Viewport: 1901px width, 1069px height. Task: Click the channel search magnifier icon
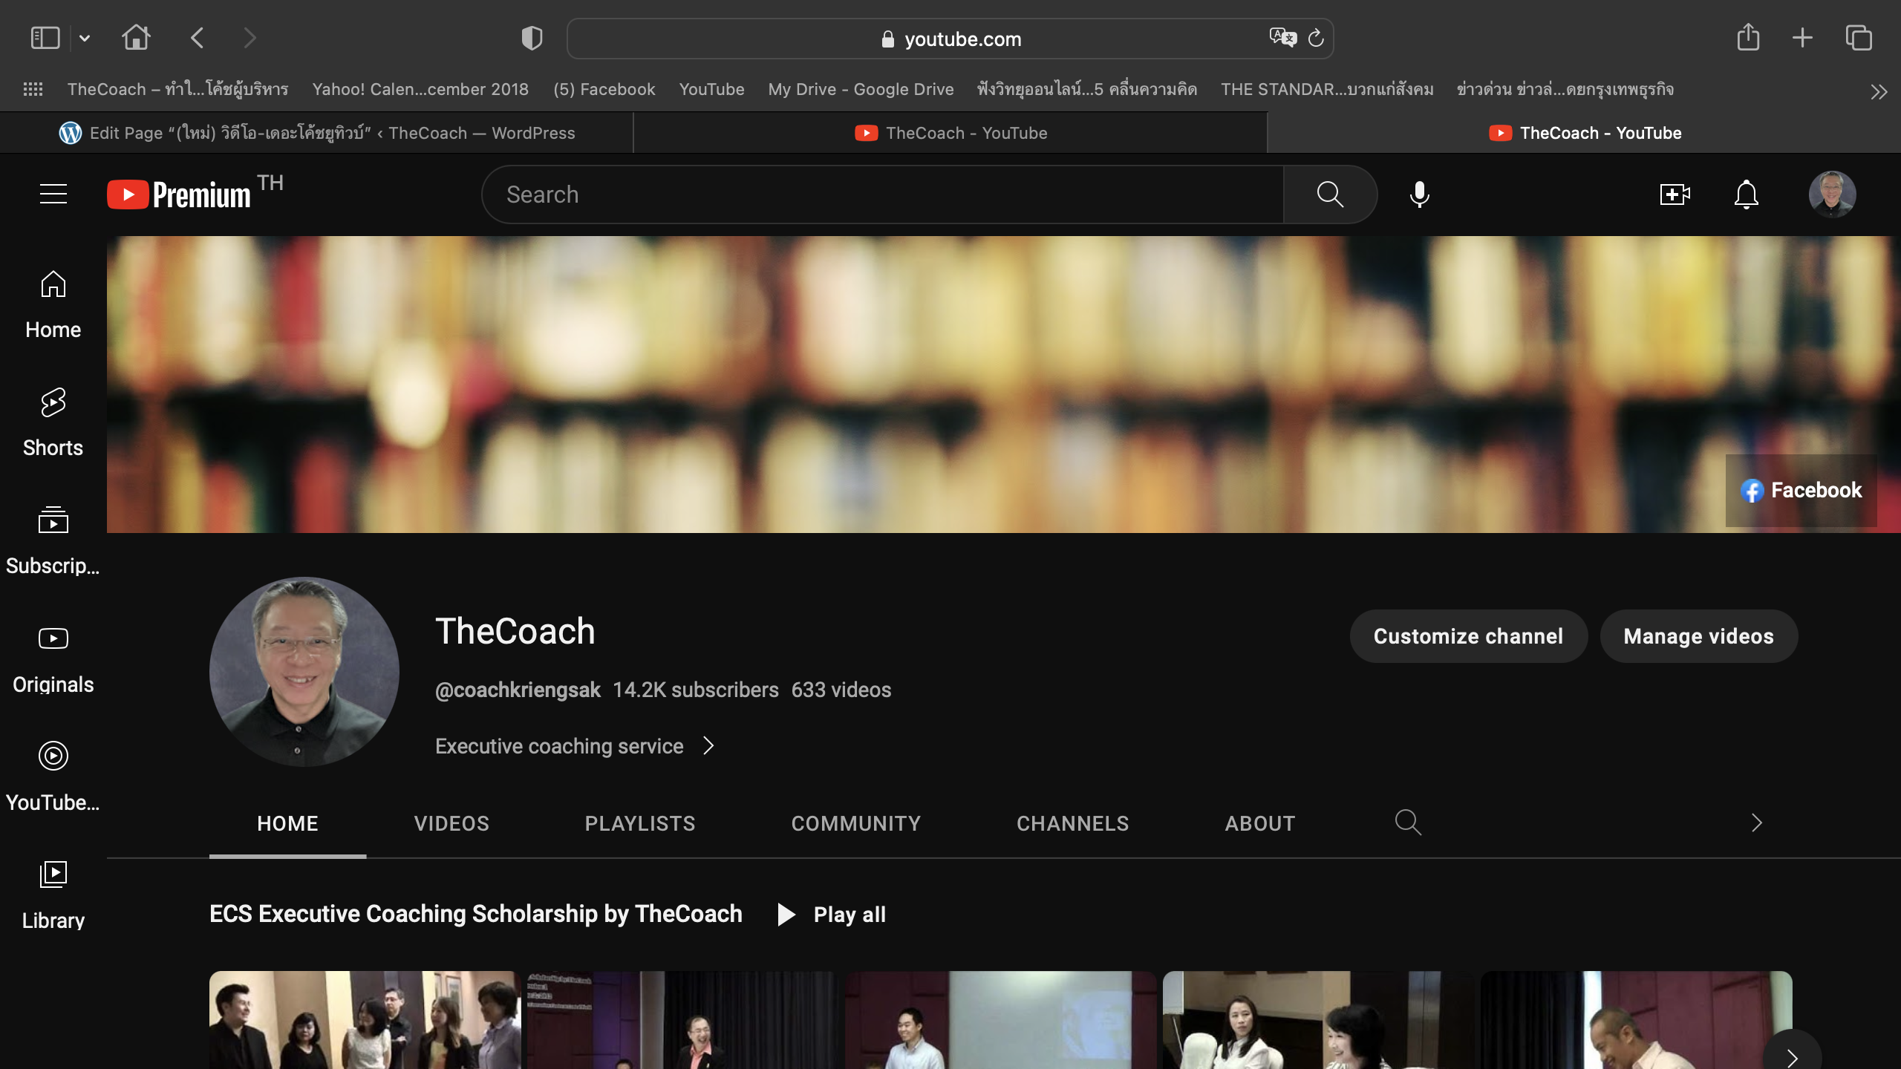coord(1407,823)
